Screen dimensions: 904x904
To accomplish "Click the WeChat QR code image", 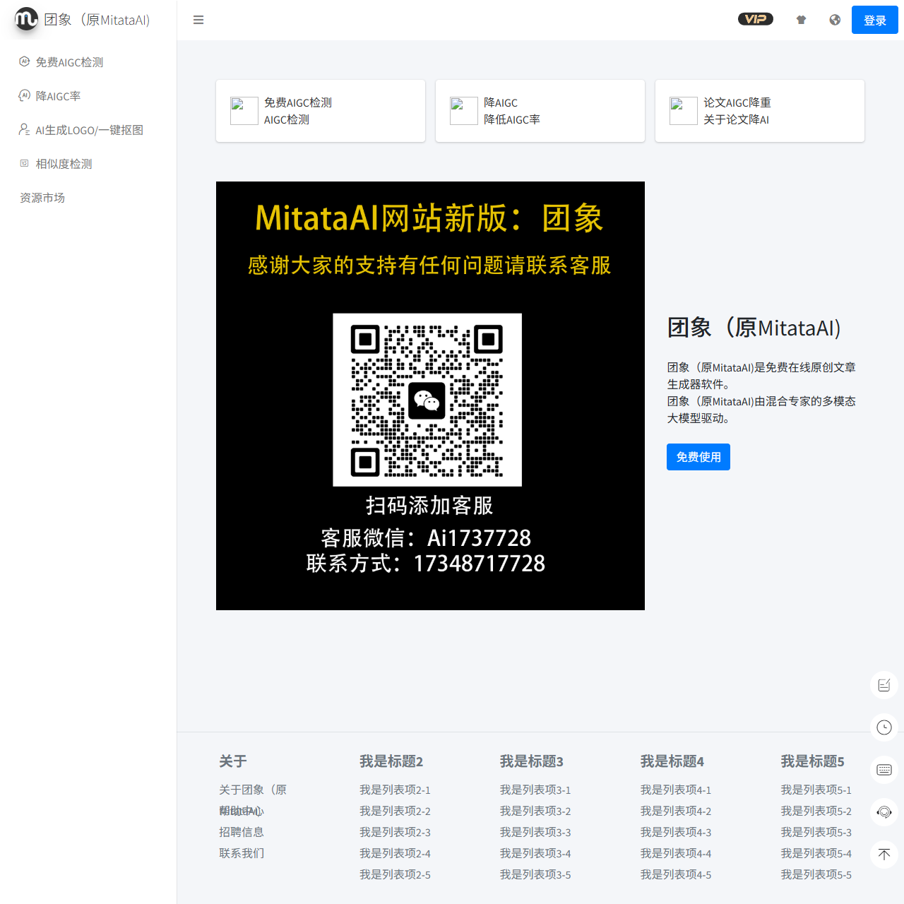I will coord(427,400).
